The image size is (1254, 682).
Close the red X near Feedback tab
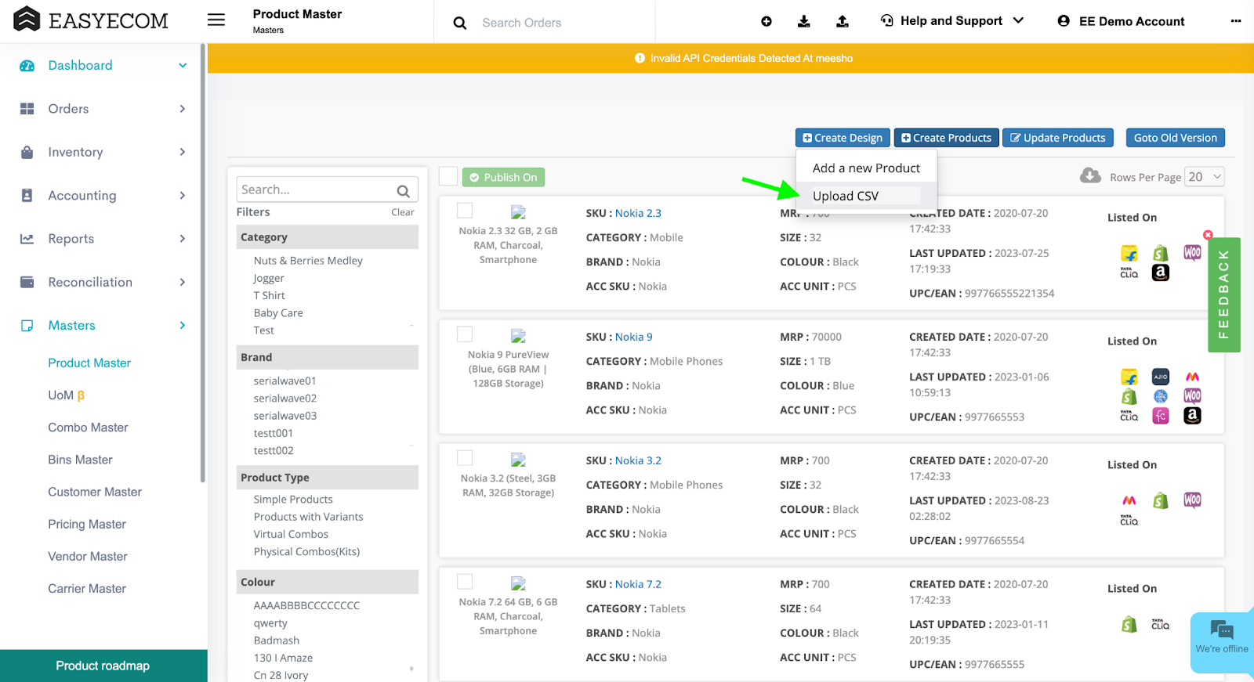point(1208,235)
